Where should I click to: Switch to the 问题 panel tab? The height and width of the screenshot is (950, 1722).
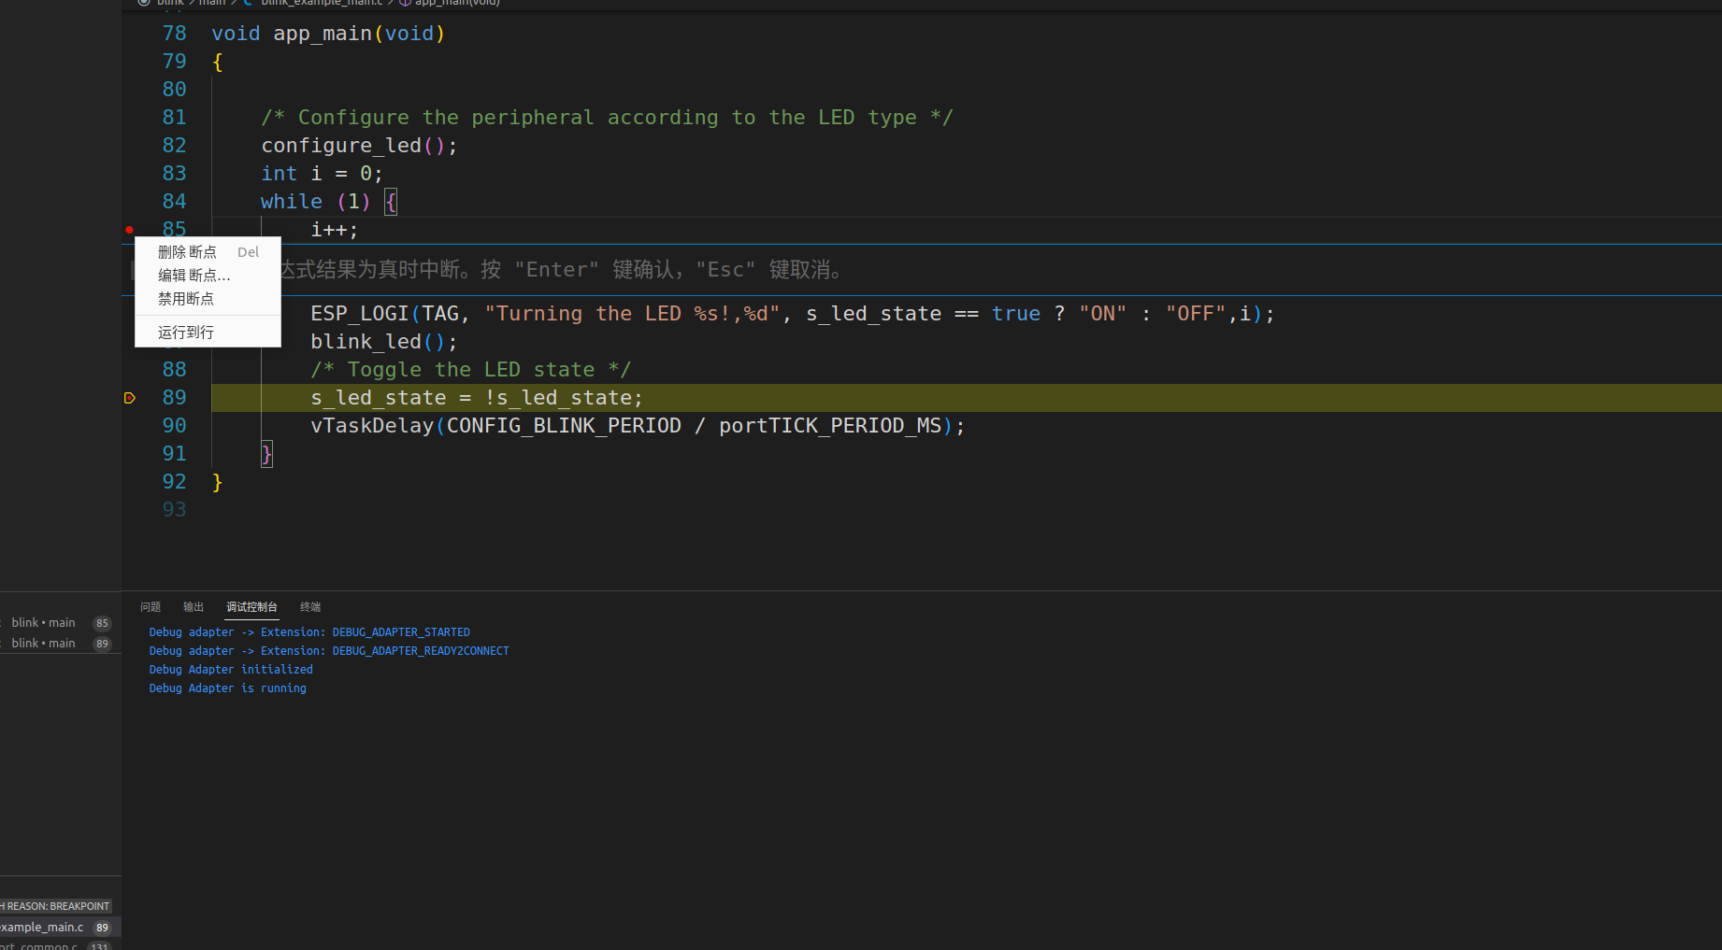pos(151,607)
